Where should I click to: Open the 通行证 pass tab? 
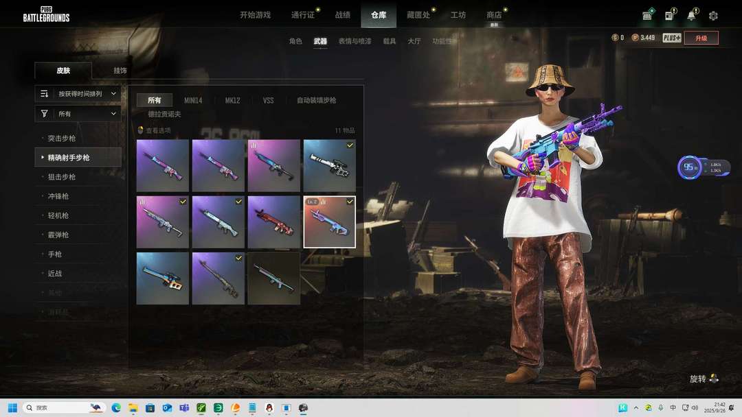(303, 15)
